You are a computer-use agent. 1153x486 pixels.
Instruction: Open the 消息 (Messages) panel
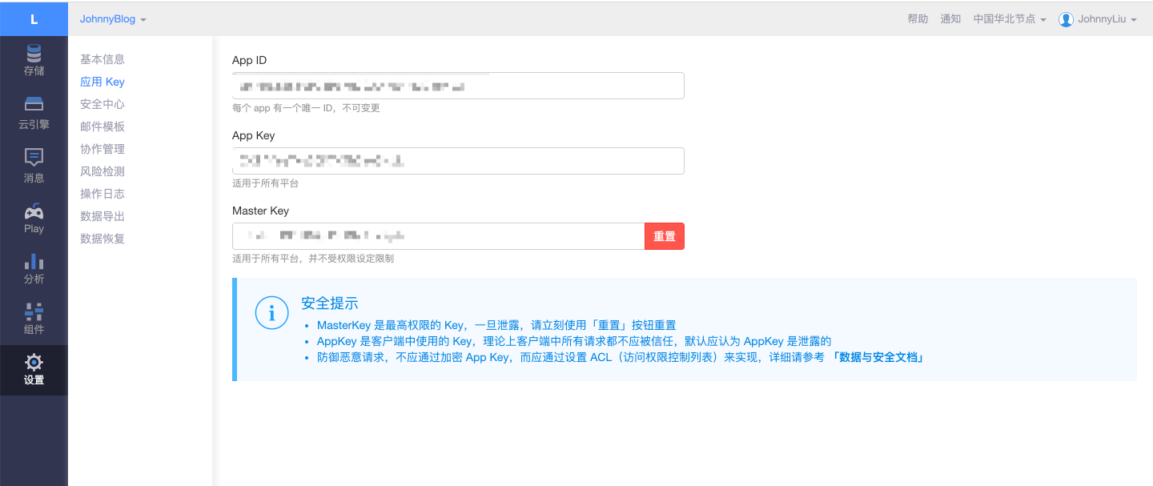click(x=34, y=166)
